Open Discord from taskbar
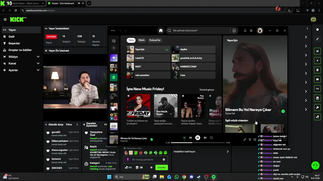The width and height of the screenshot is (323, 181). [x=191, y=177]
